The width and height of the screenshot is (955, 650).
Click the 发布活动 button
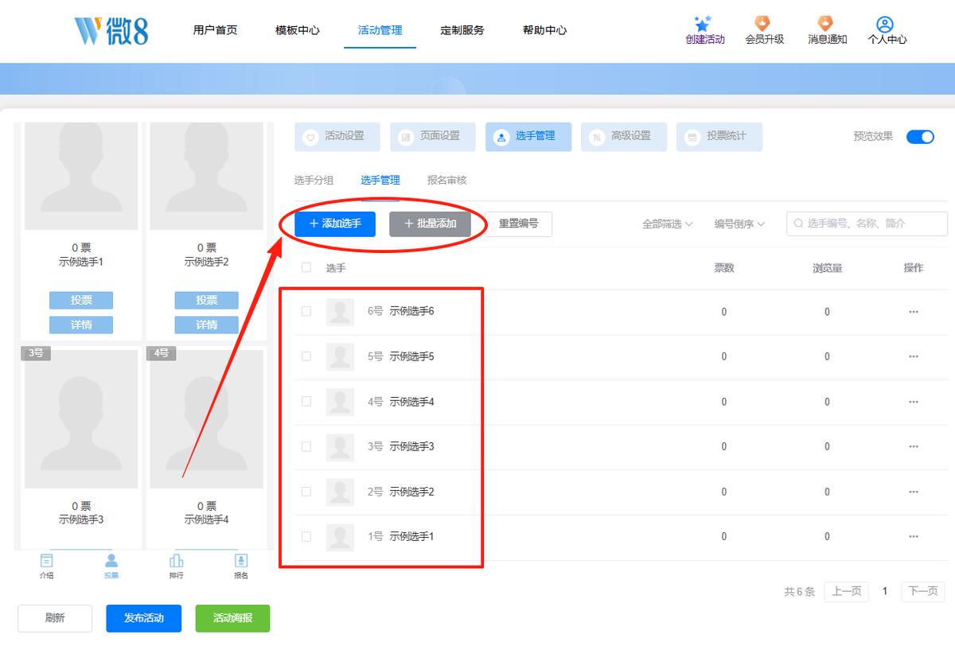[x=144, y=618]
